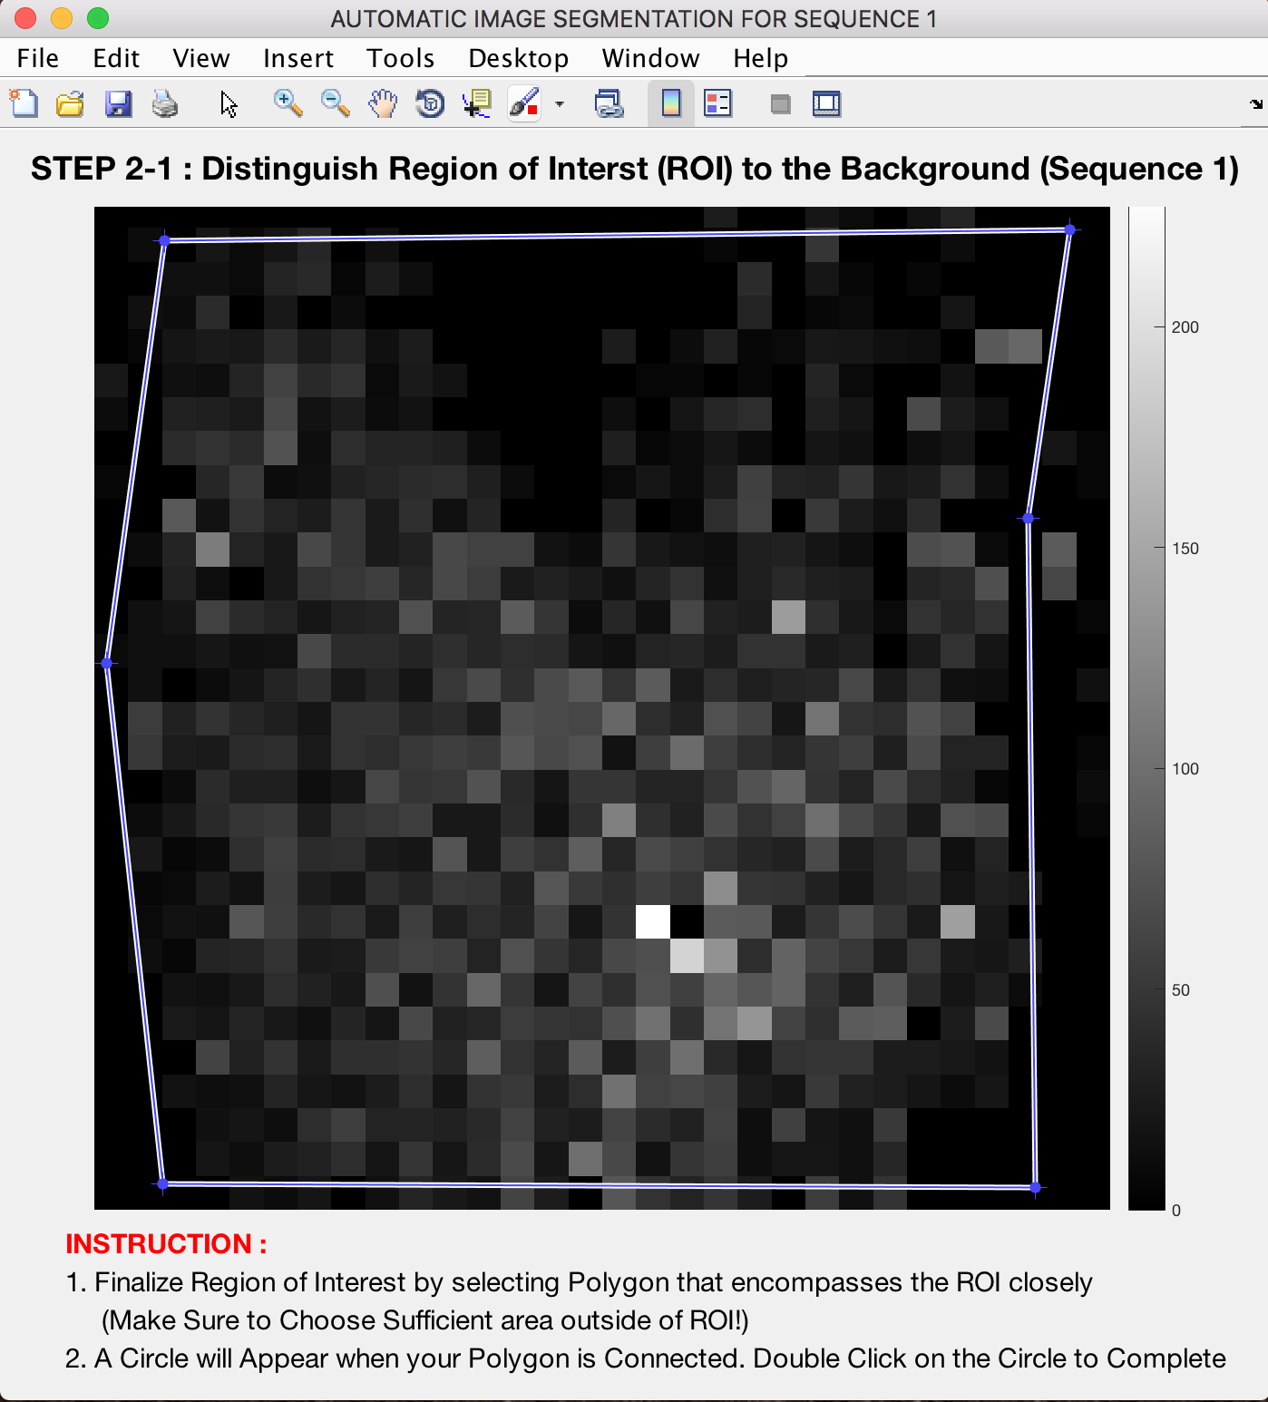This screenshot has height=1402, width=1268.
Task: Activate the Zoom In magnifier tool
Action: 288,104
